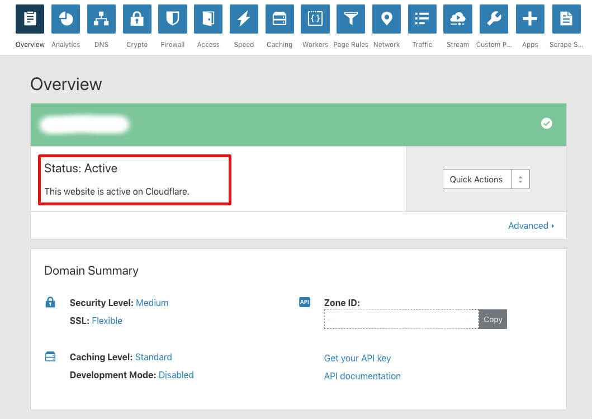Click the Development Mode label
Viewport: 592px width, 419px height.
click(113, 375)
